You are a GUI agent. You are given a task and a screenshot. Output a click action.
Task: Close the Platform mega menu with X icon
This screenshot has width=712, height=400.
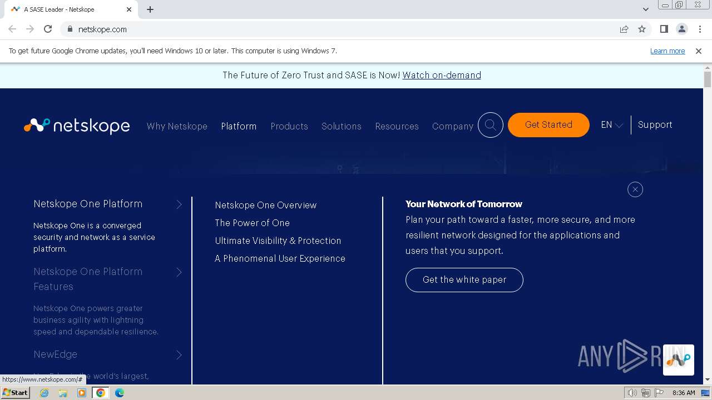635,189
